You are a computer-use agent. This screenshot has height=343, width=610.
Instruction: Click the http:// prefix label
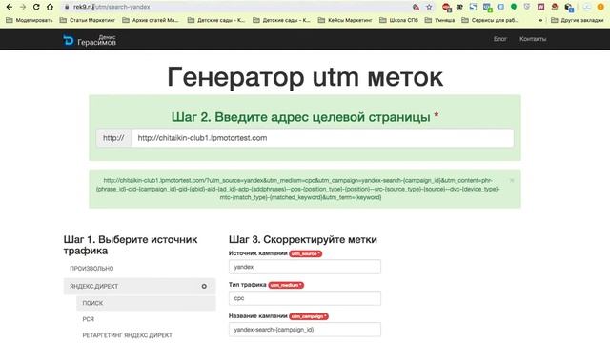click(113, 138)
